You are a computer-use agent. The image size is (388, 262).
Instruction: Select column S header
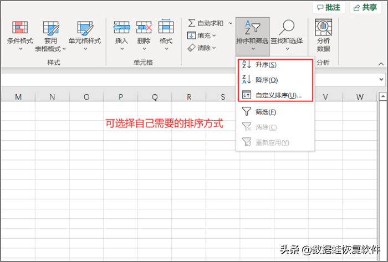(222, 96)
